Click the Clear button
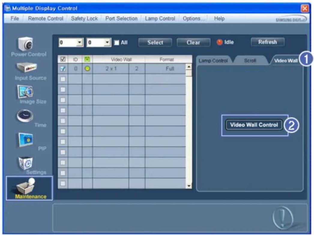Screen dimensions: 314x235 point(193,42)
